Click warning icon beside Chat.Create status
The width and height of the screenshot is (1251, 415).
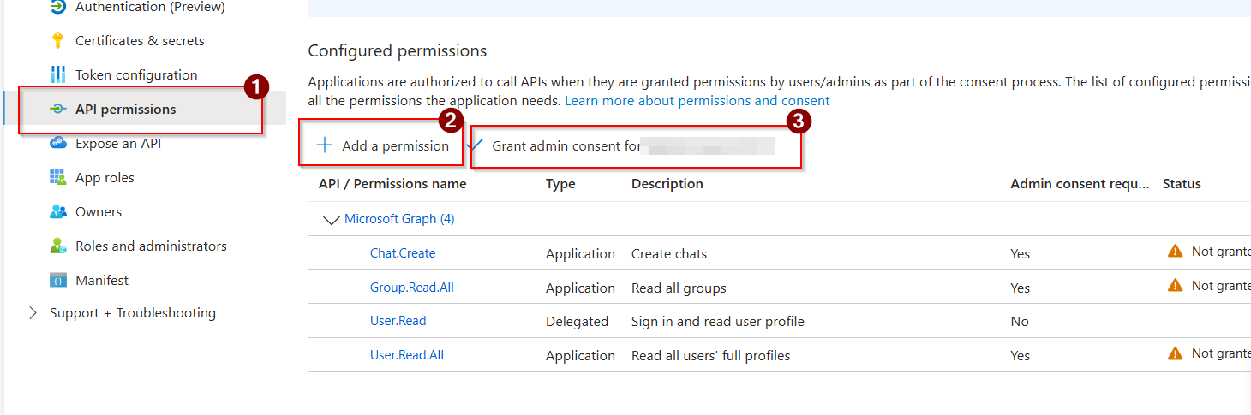(1175, 252)
